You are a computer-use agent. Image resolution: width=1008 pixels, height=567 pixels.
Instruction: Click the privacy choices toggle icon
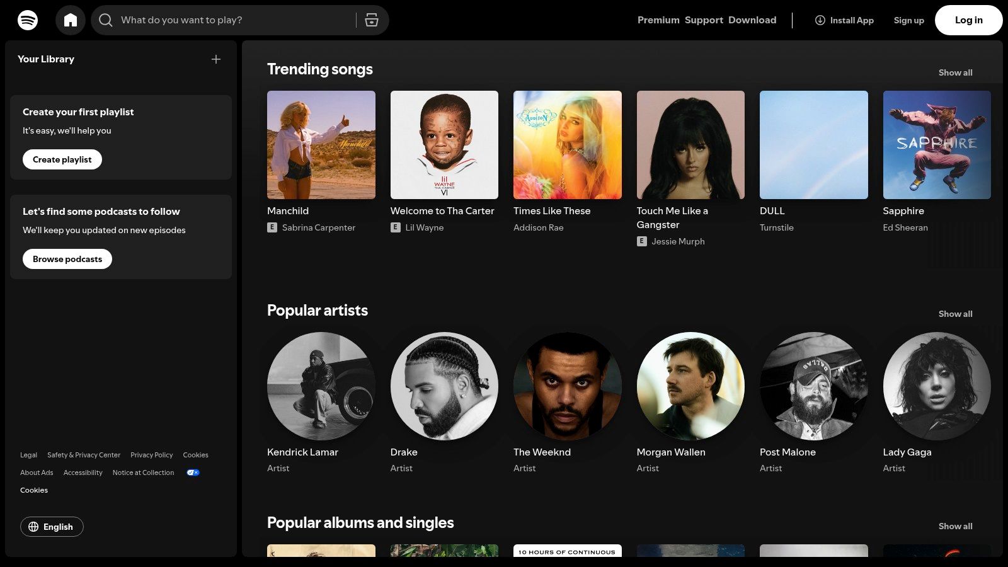(x=193, y=472)
